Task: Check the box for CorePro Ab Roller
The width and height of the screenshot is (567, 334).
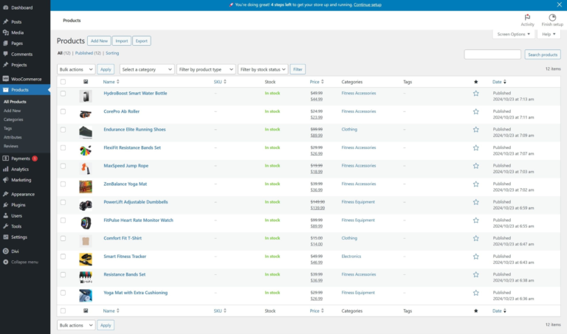Action: point(63,111)
